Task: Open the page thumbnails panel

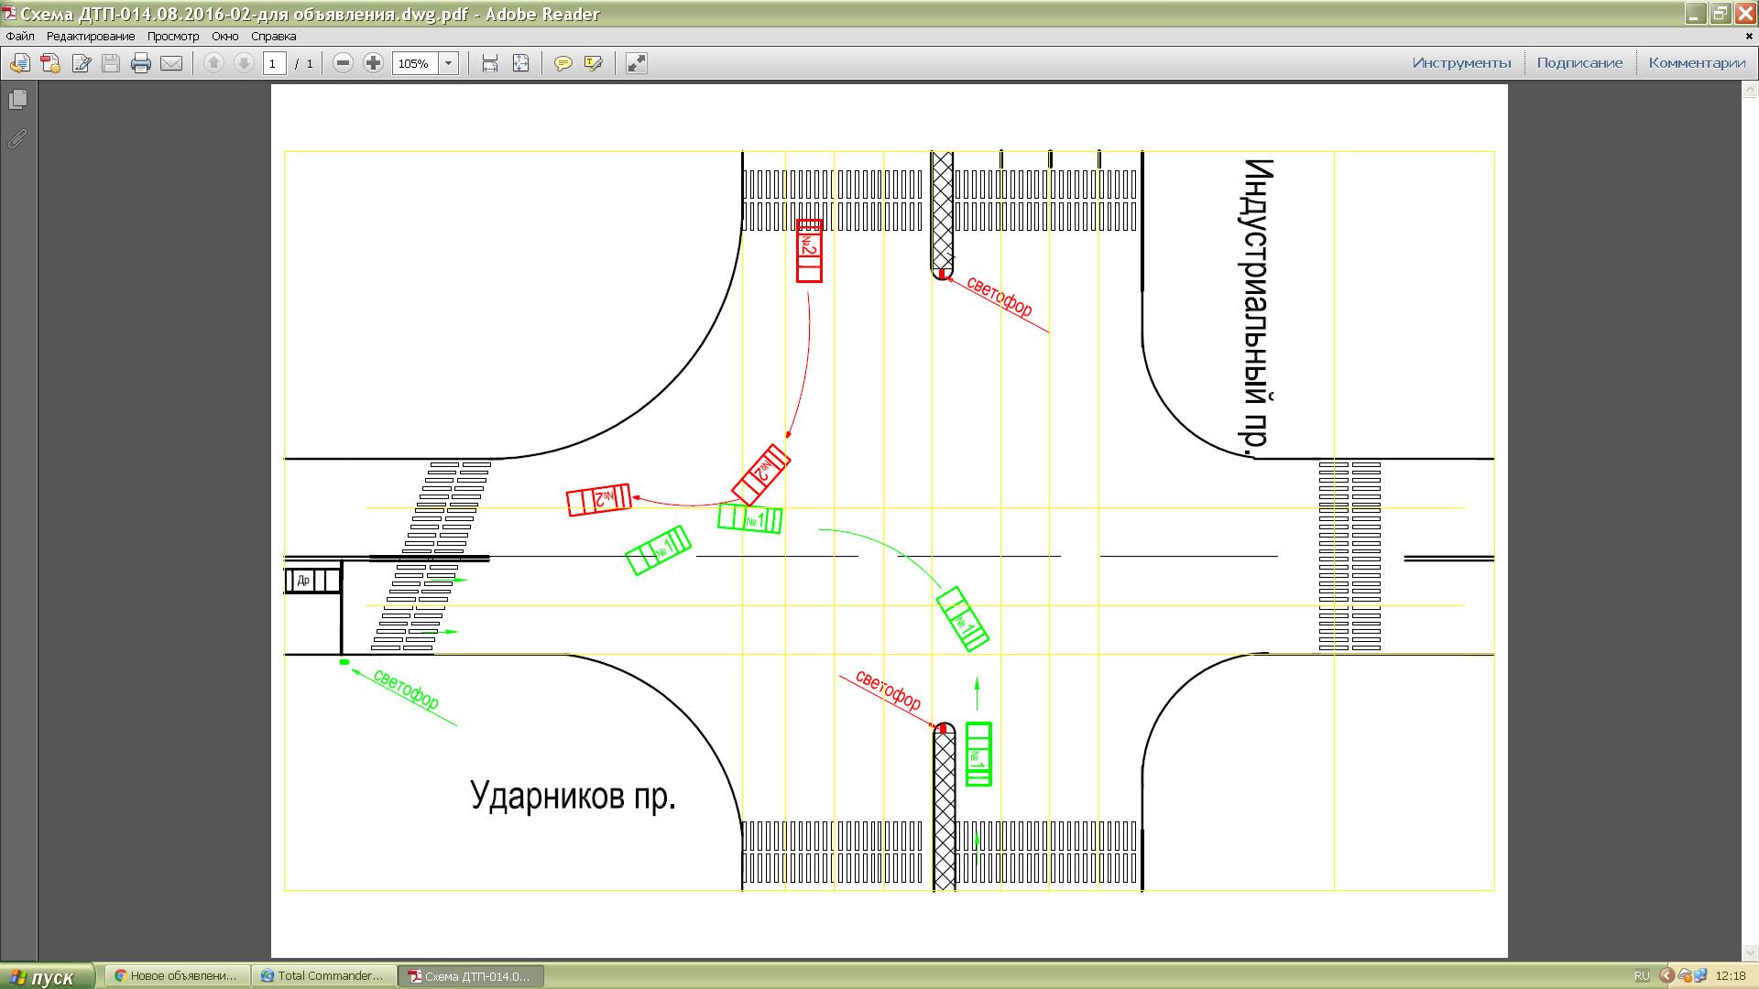Action: pyautogui.click(x=17, y=100)
